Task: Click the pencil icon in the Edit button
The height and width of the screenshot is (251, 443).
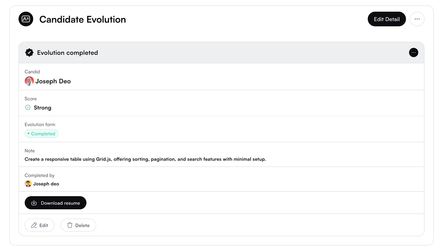Action: coord(34,225)
